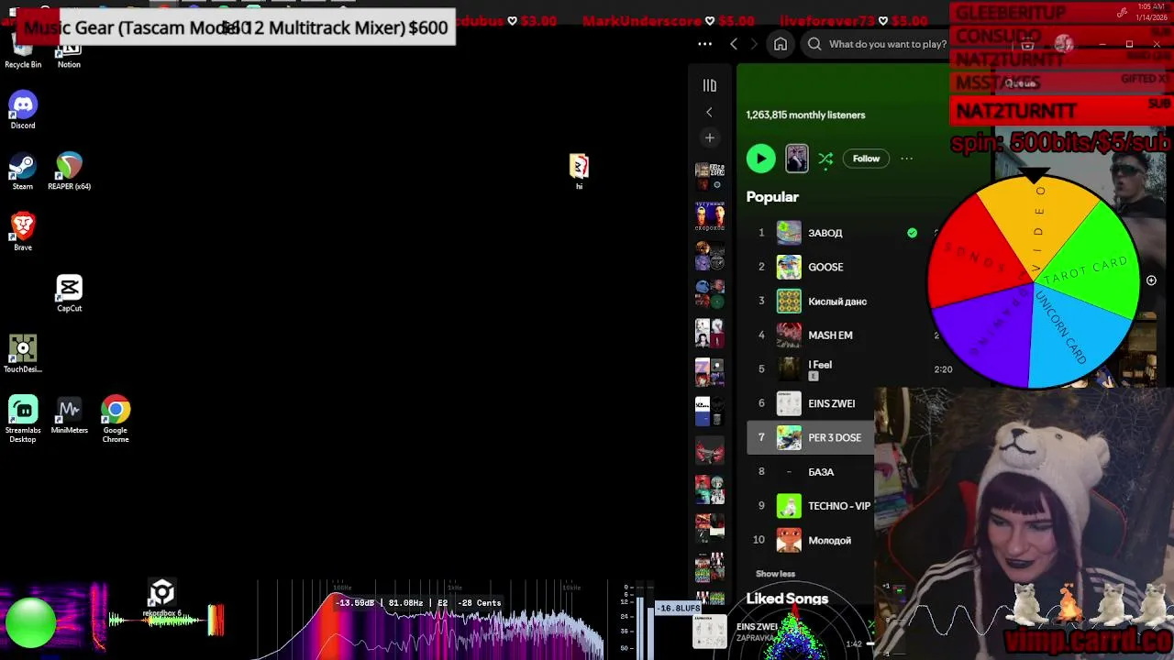Open the MiniMeters desktop icon

coord(69,414)
